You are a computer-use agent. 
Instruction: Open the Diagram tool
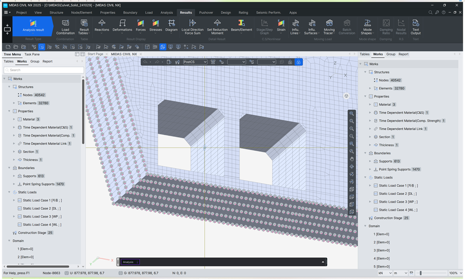172,26
